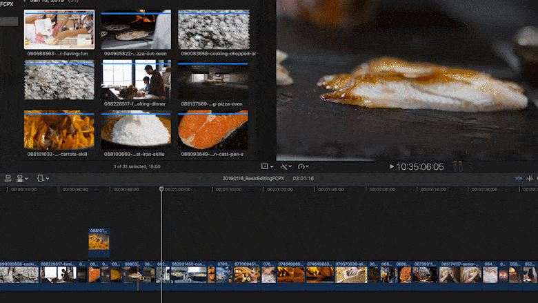Click the project duration 03:01:16

pyautogui.click(x=303, y=179)
